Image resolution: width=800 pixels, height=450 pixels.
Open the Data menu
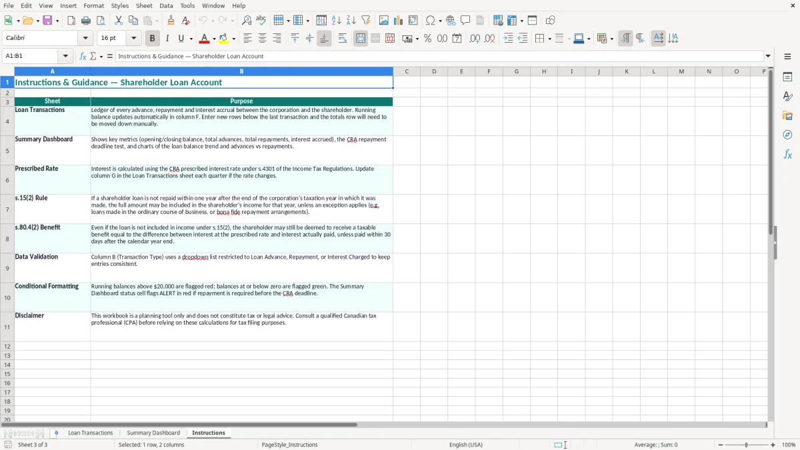[x=166, y=5]
